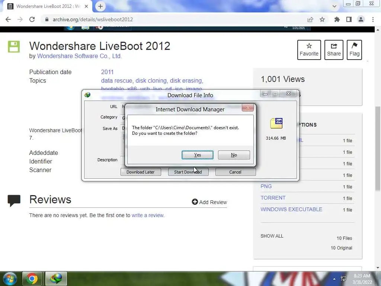The image size is (381, 286).
Task: Reload the archive.org page
Action: (x=32, y=19)
